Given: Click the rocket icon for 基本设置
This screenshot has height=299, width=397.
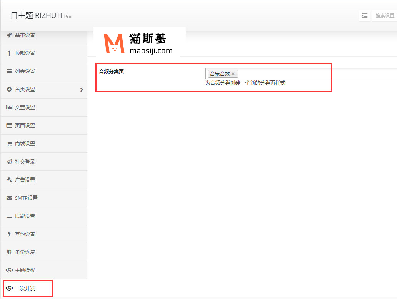Looking at the screenshot, I should pyautogui.click(x=9, y=35).
